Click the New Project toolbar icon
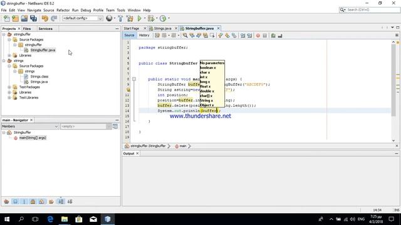The height and width of the screenshot is (225, 401). tap(15, 18)
